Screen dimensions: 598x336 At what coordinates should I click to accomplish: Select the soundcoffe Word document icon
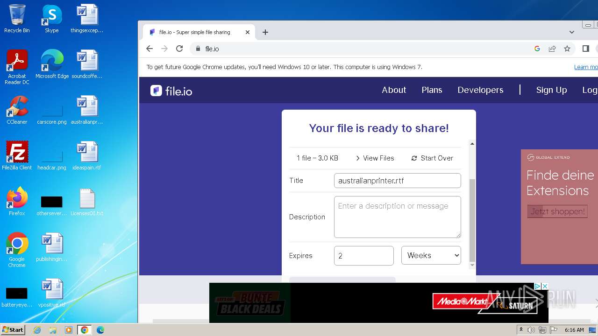pyautogui.click(x=87, y=64)
